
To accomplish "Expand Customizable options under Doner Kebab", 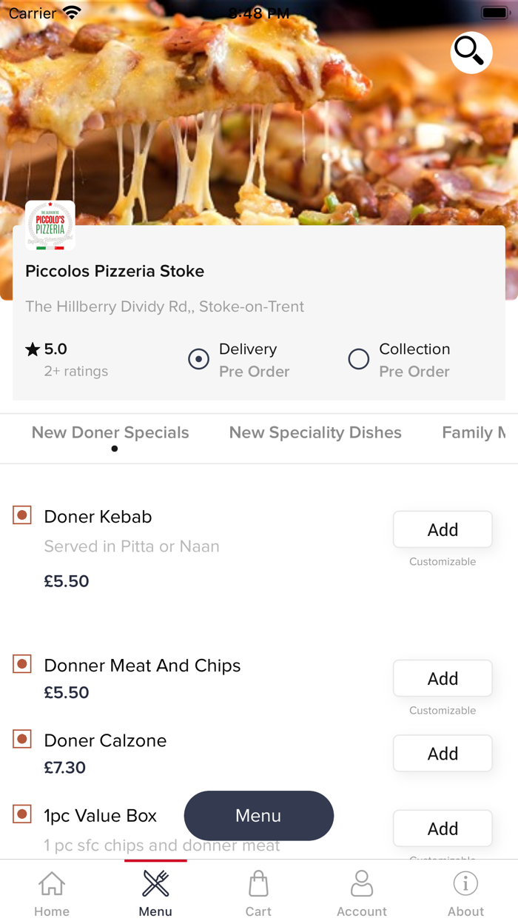I will [442, 561].
